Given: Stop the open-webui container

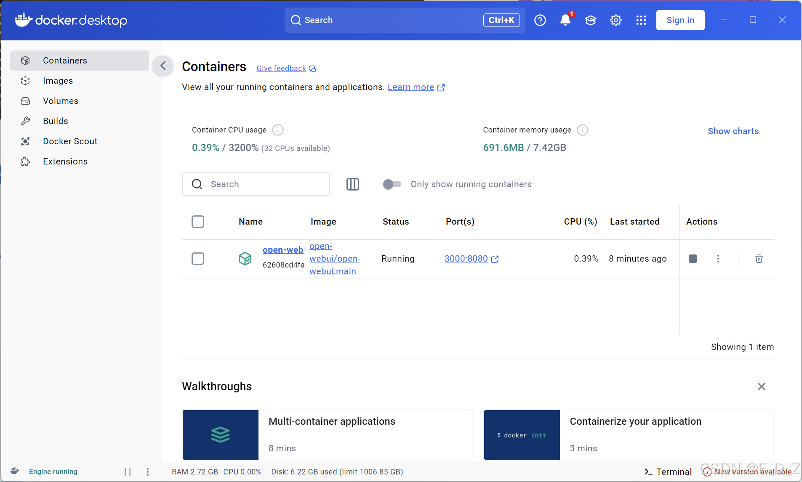Looking at the screenshot, I should (x=693, y=259).
